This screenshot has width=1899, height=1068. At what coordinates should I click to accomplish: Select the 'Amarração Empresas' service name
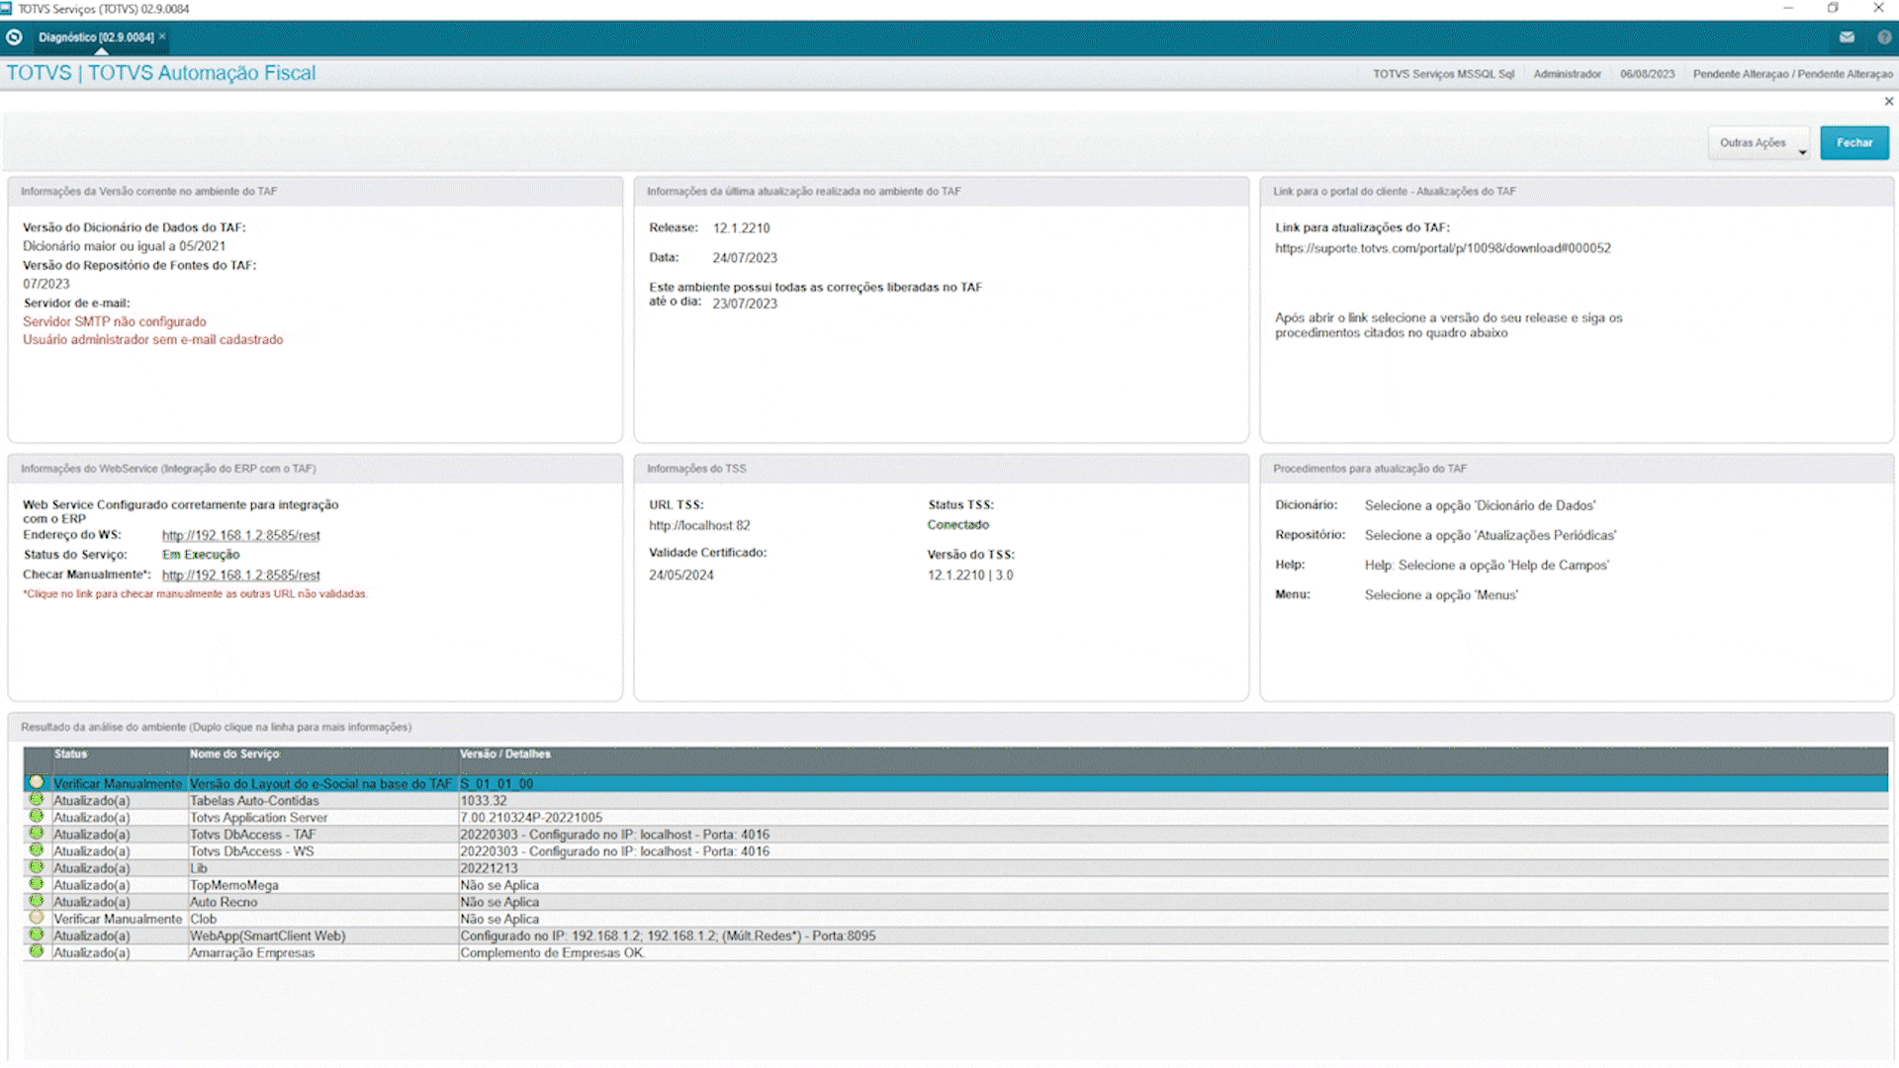252,953
